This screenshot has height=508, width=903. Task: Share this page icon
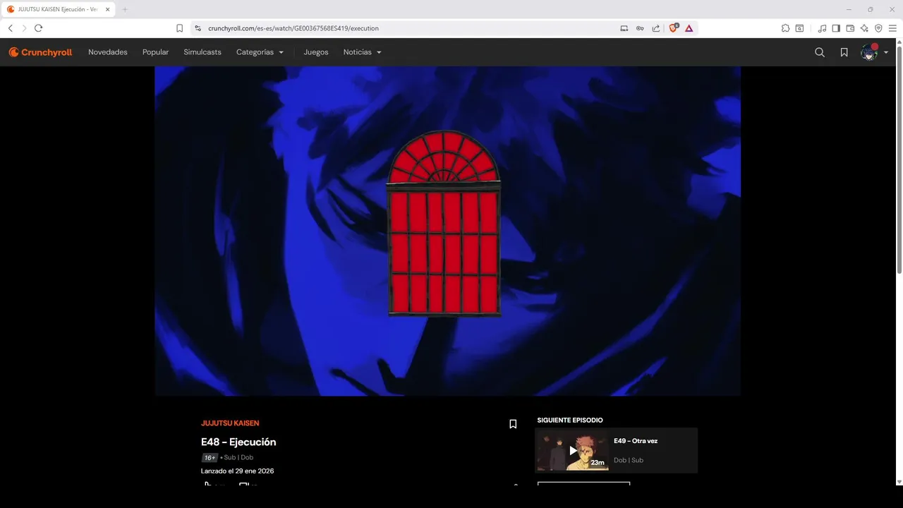point(656,28)
